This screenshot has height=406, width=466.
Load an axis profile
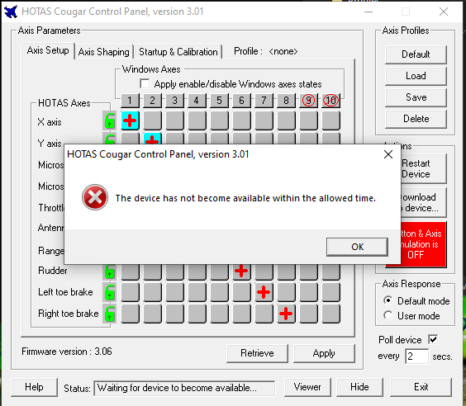416,76
